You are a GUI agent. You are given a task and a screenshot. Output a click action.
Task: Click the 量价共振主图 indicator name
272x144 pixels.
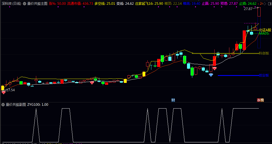click(x=37, y=4)
